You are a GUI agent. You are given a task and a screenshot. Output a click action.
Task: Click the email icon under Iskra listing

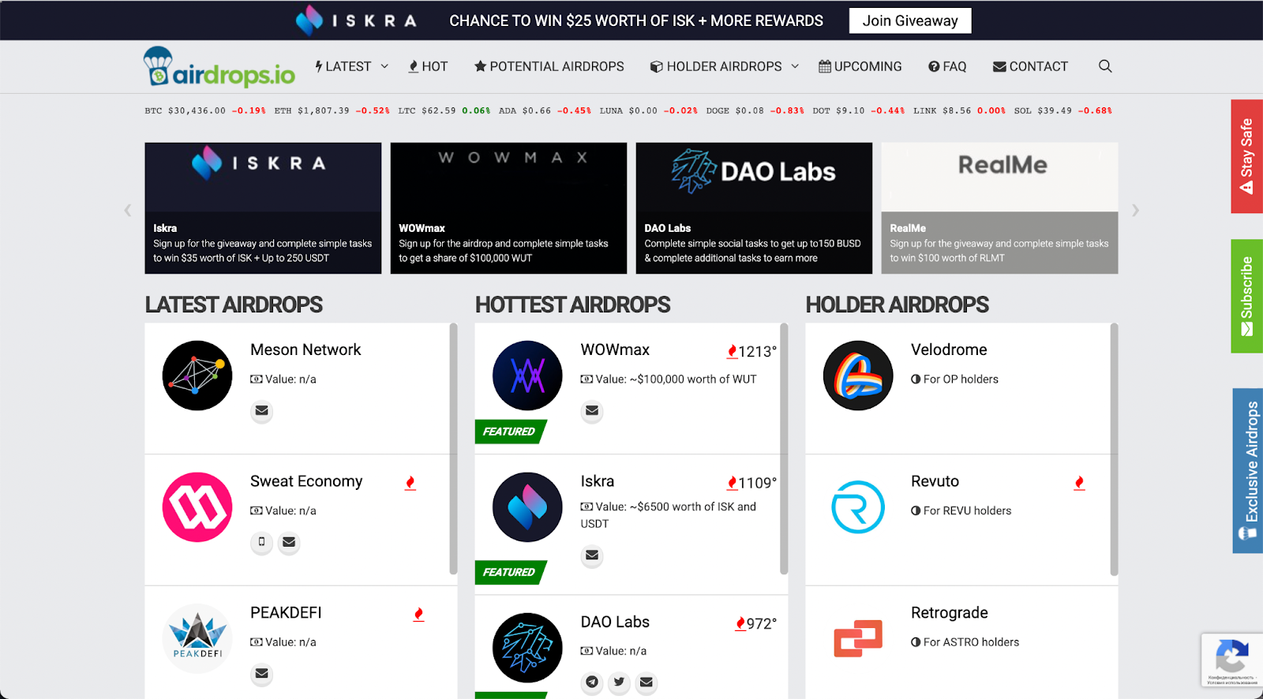(592, 556)
